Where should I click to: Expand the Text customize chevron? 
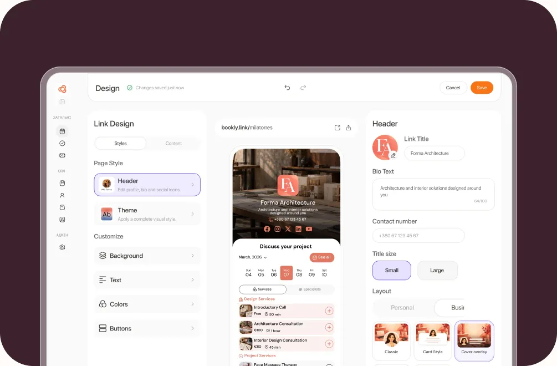pyautogui.click(x=192, y=279)
